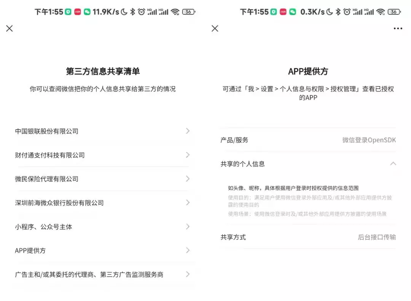Close the 第三方信息共享清单 page
Image resolution: width=411 pixels, height=301 pixels.
click(9, 29)
